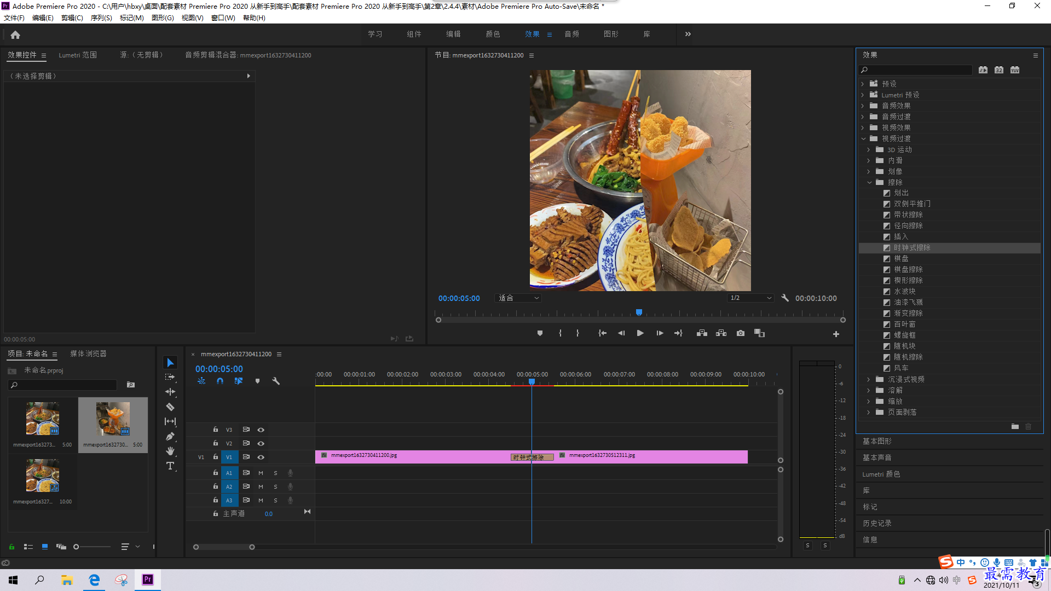The height and width of the screenshot is (591, 1051).
Task: Select the 时钟式擦除 transition effect
Action: point(950,248)
